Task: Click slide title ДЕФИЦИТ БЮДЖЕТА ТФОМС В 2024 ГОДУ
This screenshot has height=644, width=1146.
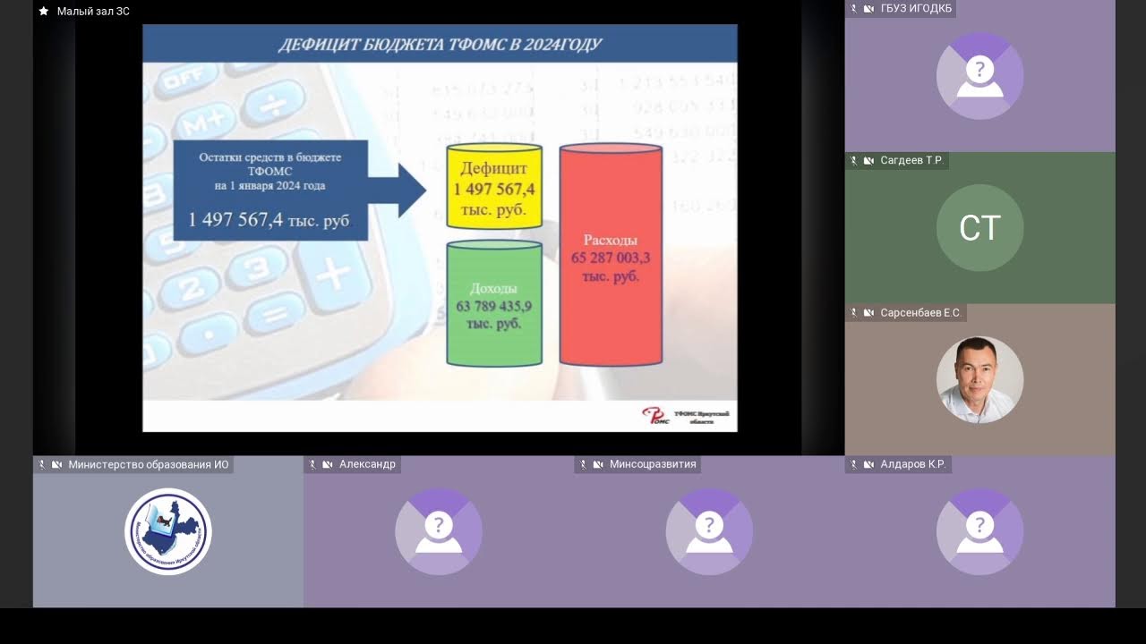Action: pyautogui.click(x=440, y=44)
